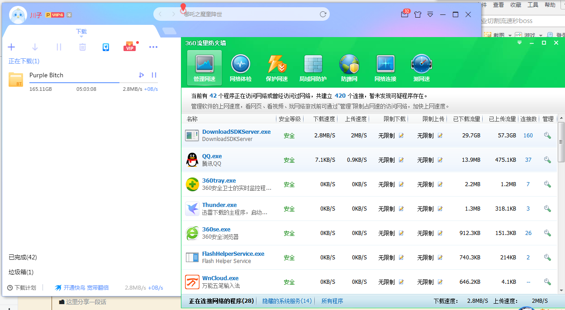Image resolution: width=565 pixels, height=310 pixels.
Task: Open 已完成(42) downloads list
Action: (23, 257)
